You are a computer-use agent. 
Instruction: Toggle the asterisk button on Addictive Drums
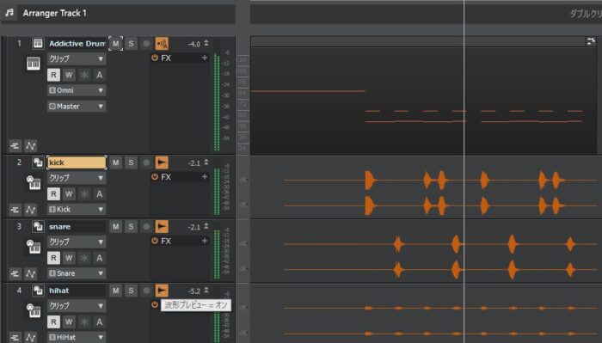84,75
